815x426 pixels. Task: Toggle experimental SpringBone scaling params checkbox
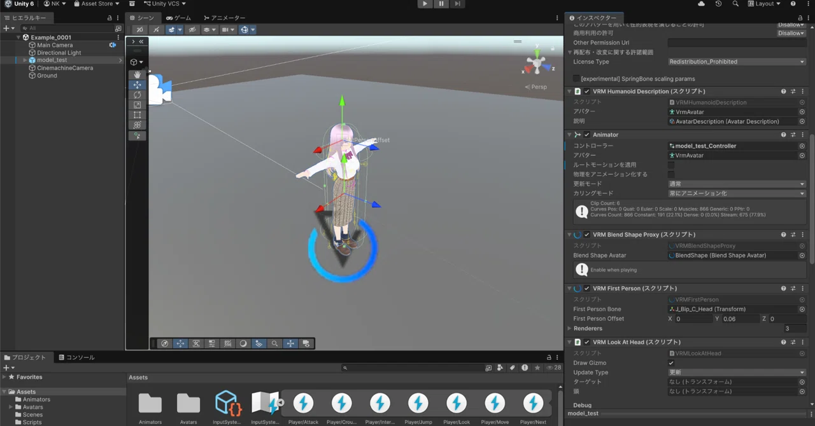click(x=576, y=79)
